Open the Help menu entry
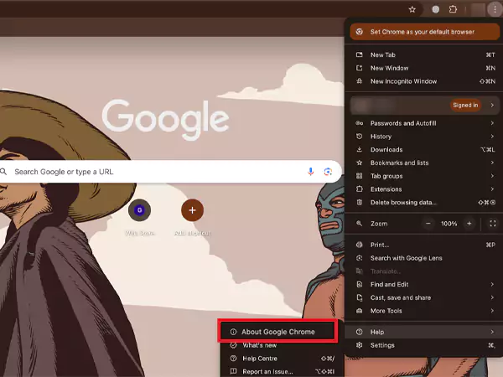The height and width of the screenshot is (377, 503). [424, 332]
